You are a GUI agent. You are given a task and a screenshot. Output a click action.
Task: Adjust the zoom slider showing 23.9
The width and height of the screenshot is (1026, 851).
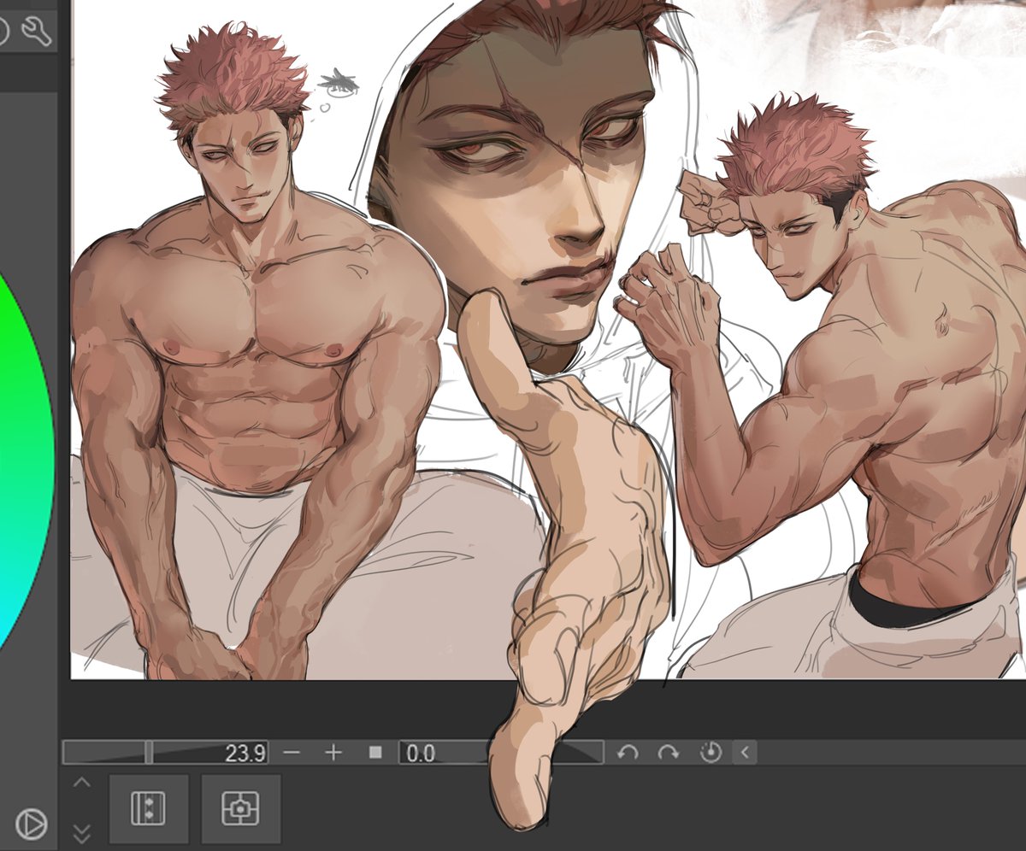click(x=166, y=753)
